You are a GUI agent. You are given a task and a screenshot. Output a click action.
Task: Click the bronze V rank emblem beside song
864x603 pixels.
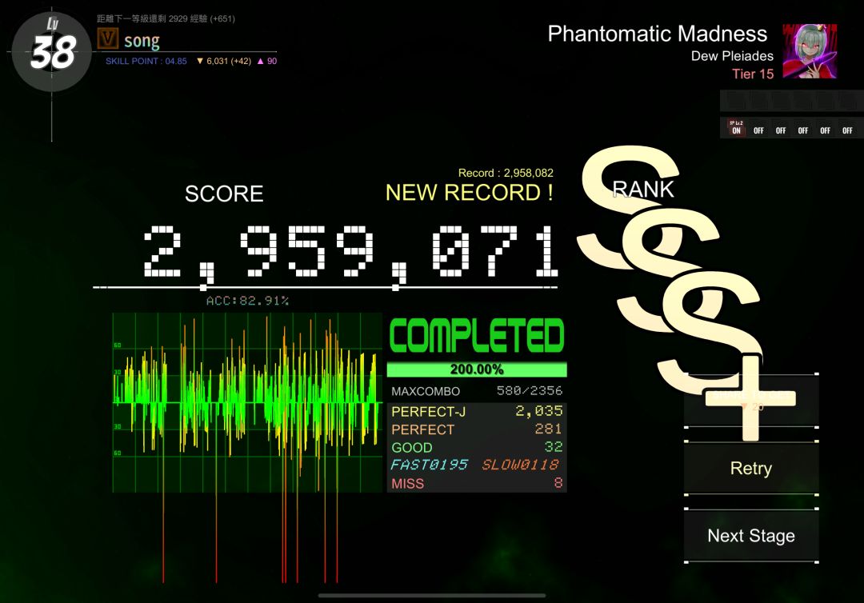coord(107,39)
